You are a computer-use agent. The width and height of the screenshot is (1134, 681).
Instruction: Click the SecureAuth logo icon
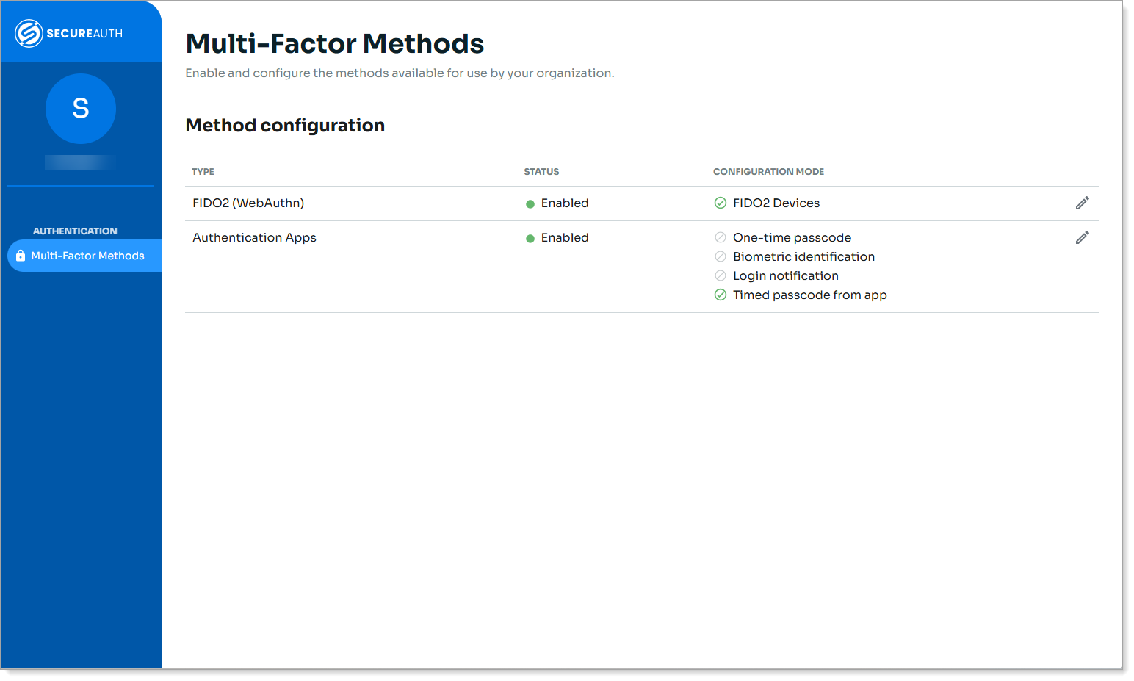point(29,34)
